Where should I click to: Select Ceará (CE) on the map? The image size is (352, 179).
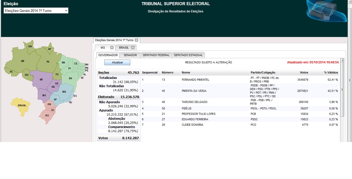[76, 64]
